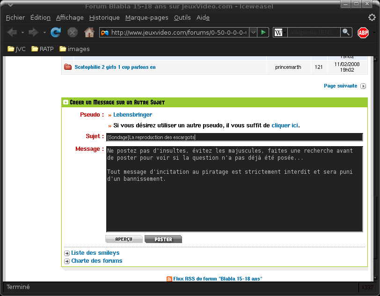The height and width of the screenshot is (296, 380).
Task: Click the Home button icon
Action: click(x=89, y=32)
